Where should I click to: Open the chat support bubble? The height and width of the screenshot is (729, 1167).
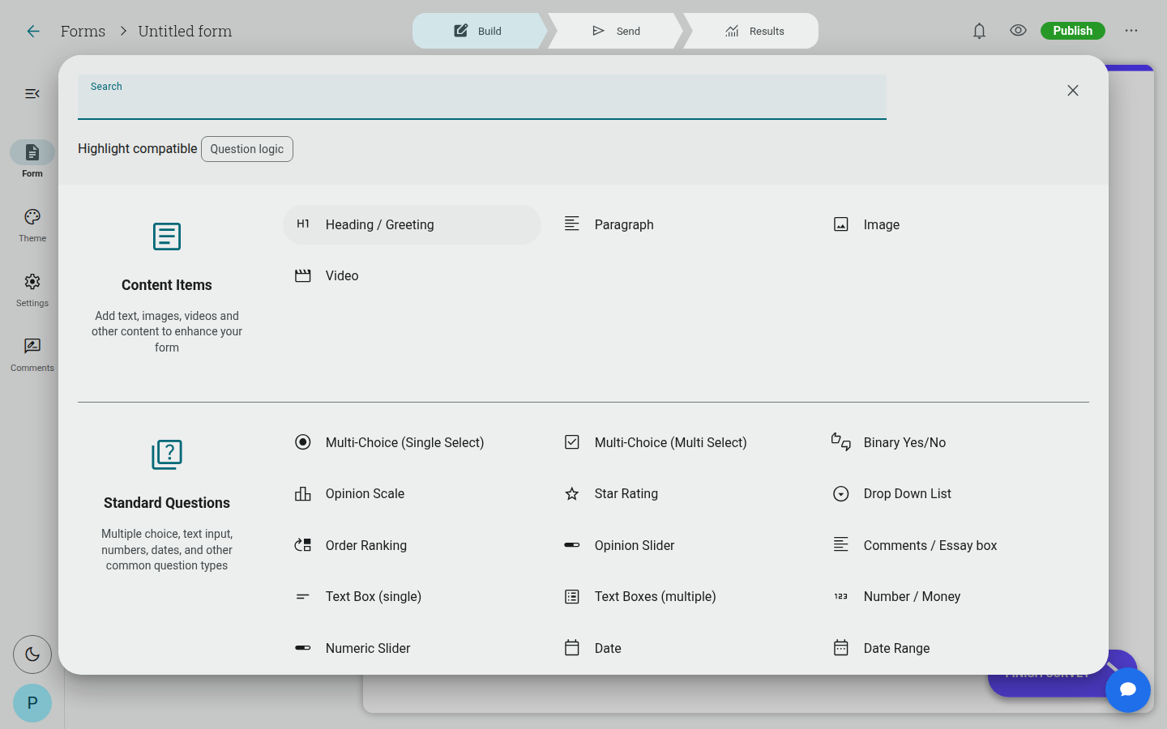[1128, 690]
